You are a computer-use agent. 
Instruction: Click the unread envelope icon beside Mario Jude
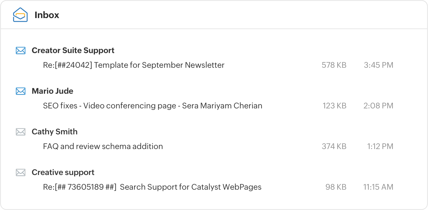click(x=21, y=91)
